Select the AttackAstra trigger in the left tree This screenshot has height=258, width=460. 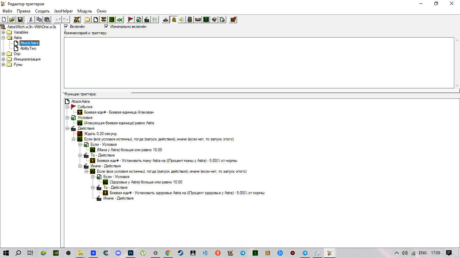click(x=29, y=43)
